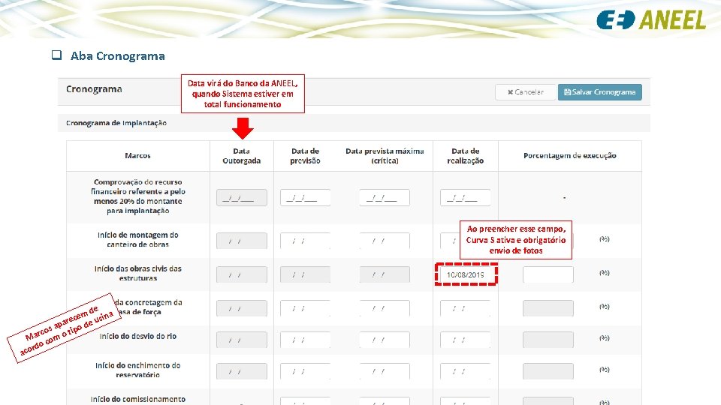Click the Porcentagem de execução column header

point(570,156)
